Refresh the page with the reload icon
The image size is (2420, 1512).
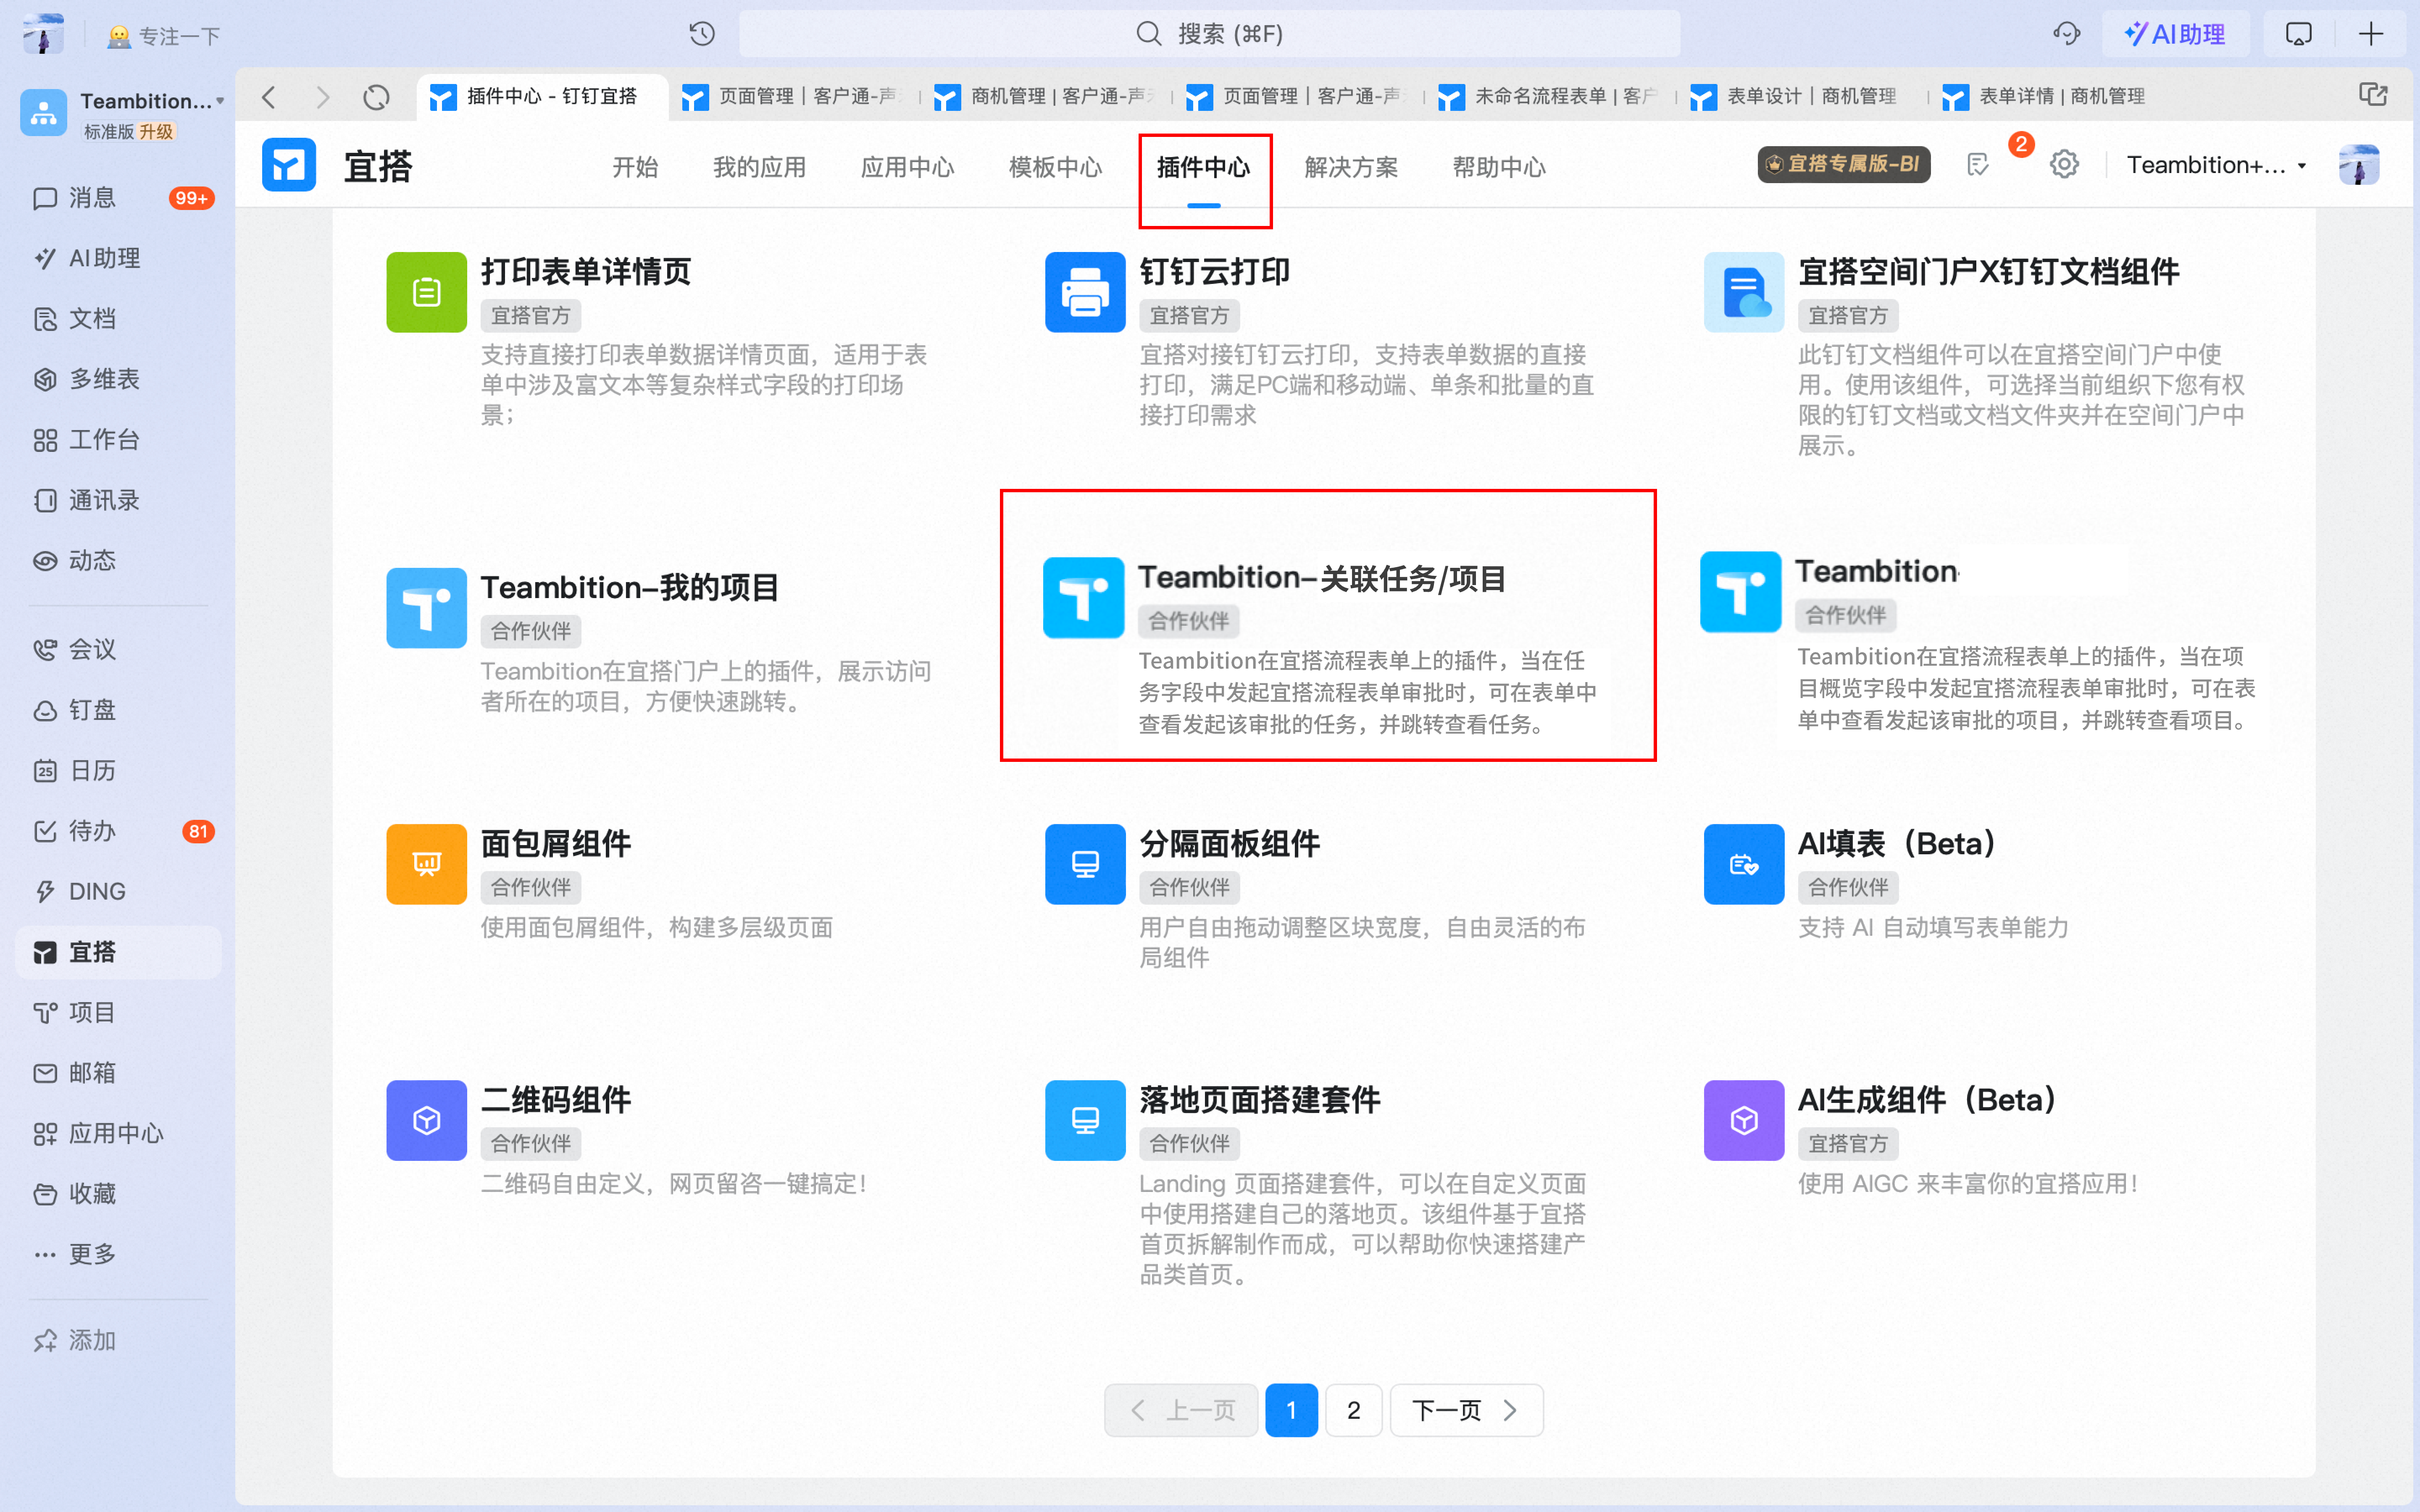click(376, 97)
